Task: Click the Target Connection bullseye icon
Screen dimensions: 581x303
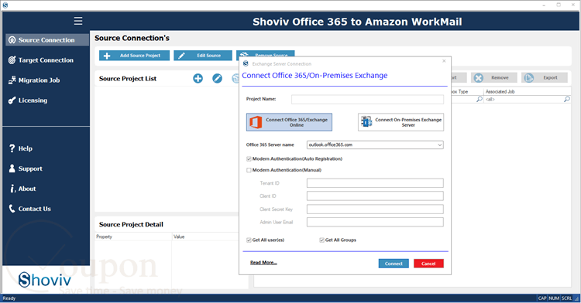Action: click(x=12, y=60)
